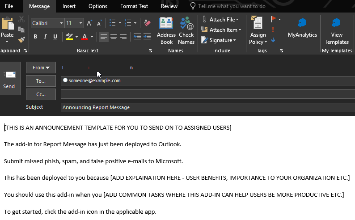The height and width of the screenshot is (220, 355).
Task: Click the To... recipients button
Action: coord(41,81)
